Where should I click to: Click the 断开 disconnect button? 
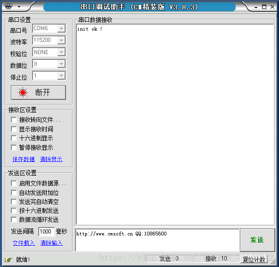tap(38, 92)
